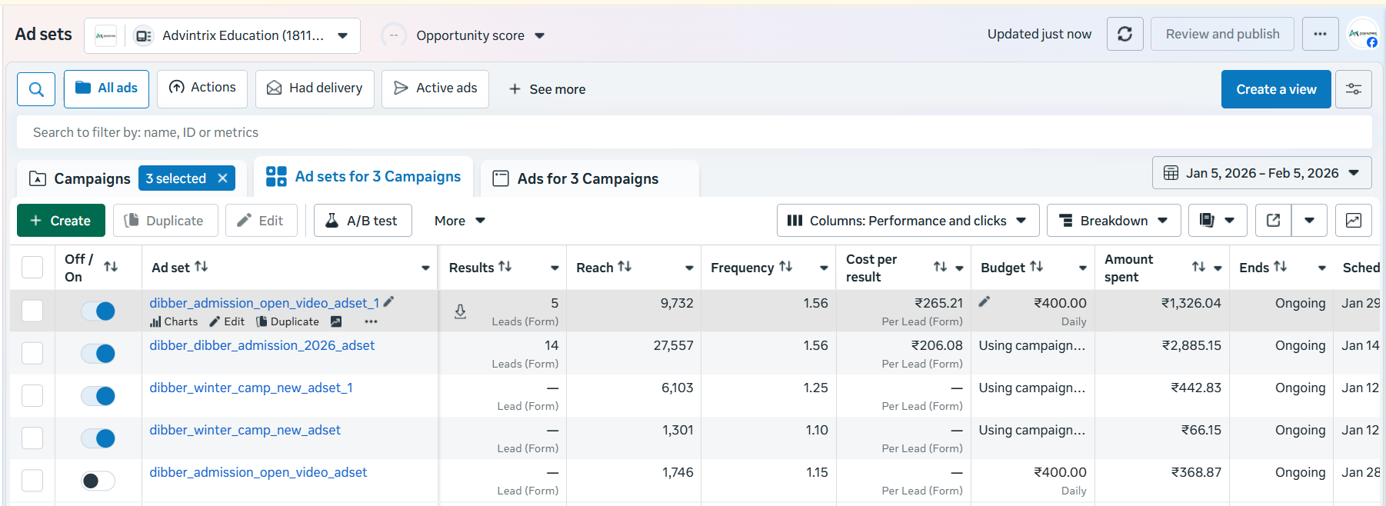Open the row ellipsis menu for first ad set
The image size is (1386, 506).
point(371,321)
